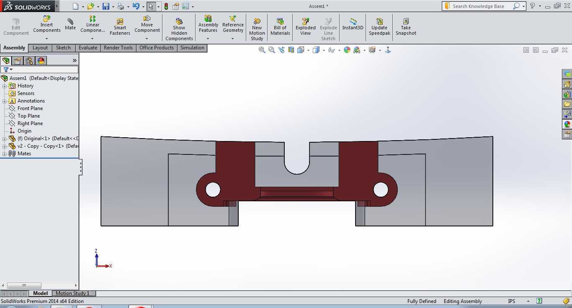Image resolution: width=572 pixels, height=308 pixels.
Task: Switch to the Simulation tab
Action: 192,48
